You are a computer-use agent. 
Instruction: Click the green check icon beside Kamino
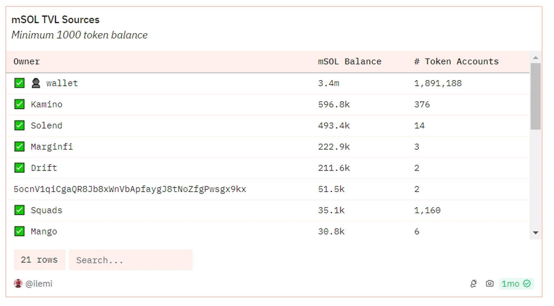point(19,104)
